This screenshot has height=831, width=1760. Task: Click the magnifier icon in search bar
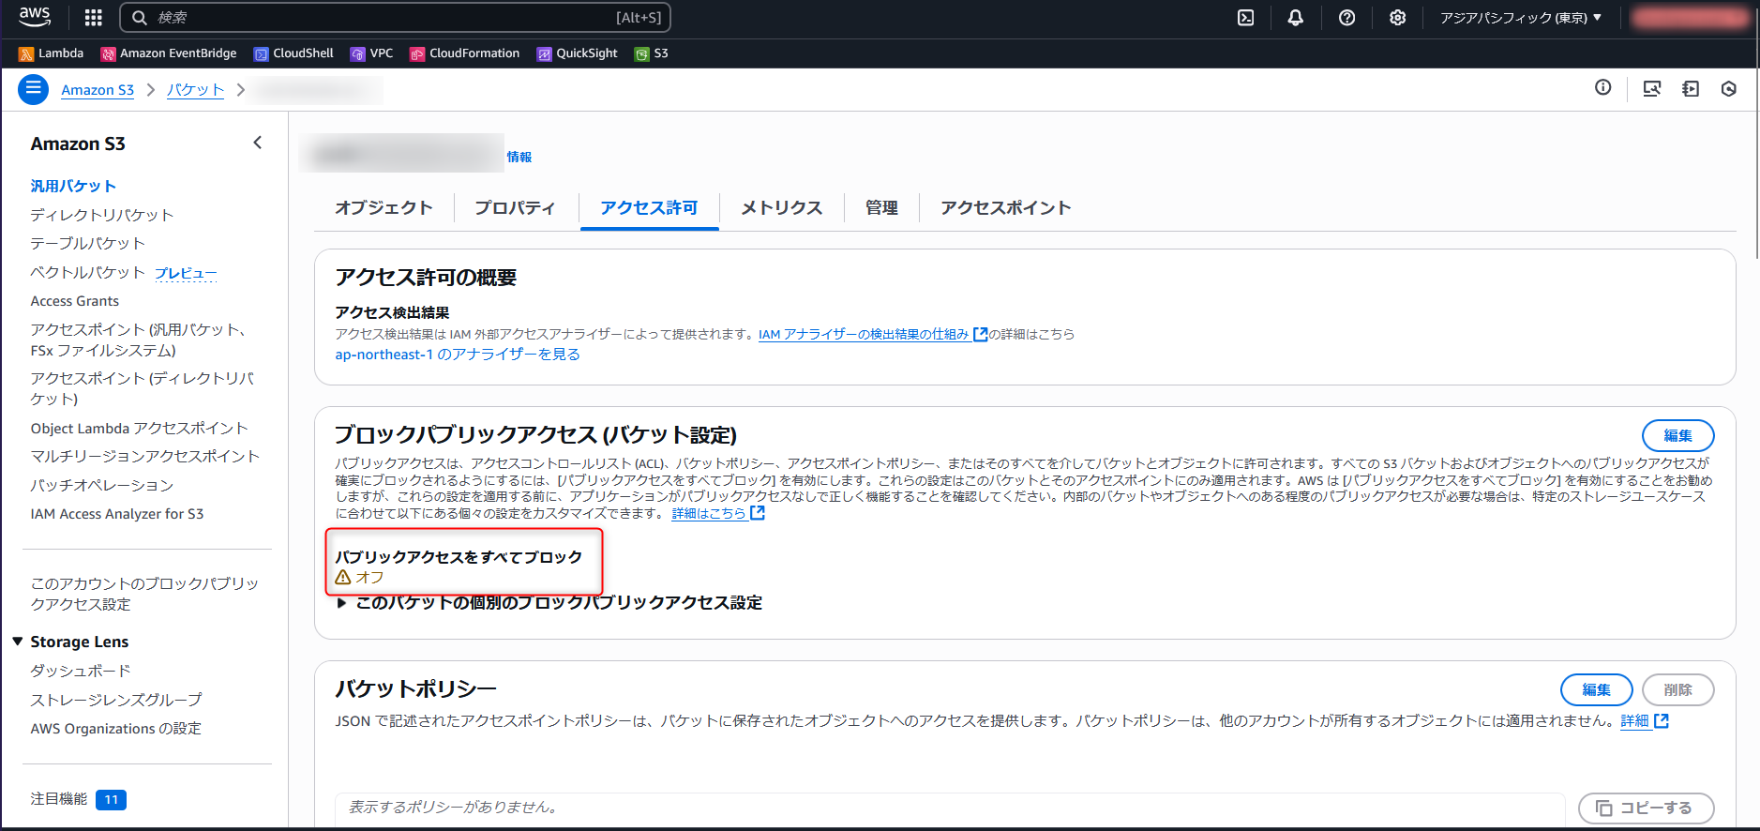click(x=139, y=17)
